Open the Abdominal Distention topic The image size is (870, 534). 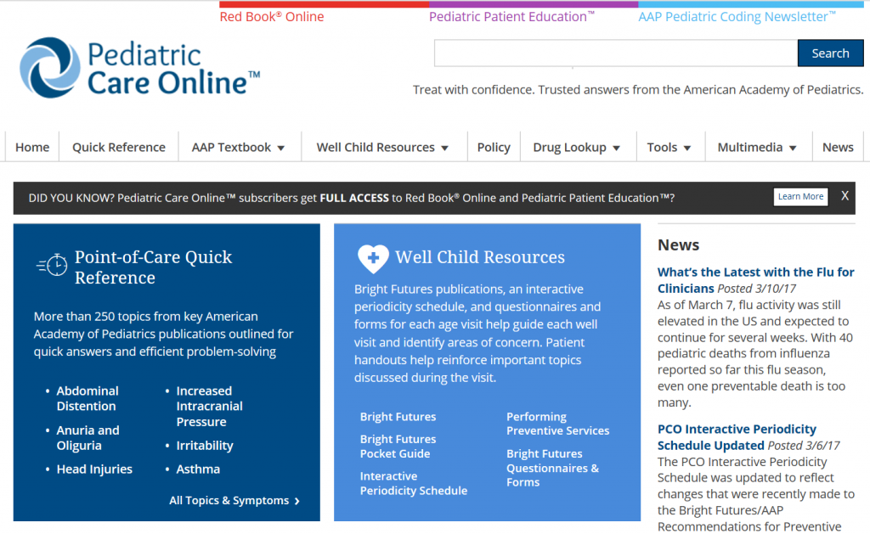(x=88, y=398)
